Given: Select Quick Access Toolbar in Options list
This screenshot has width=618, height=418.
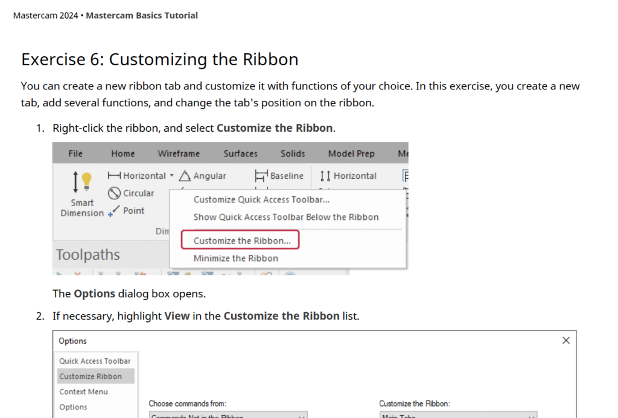Looking at the screenshot, I should point(95,361).
